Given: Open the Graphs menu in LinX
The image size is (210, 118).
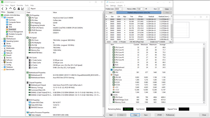Looking at the screenshot, I should (x=120, y=6).
